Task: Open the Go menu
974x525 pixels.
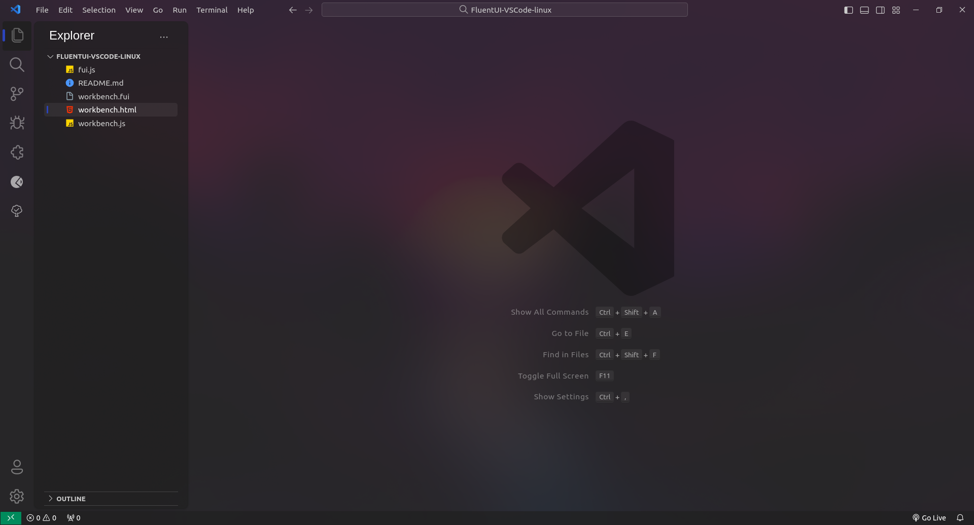Action: 158,10
